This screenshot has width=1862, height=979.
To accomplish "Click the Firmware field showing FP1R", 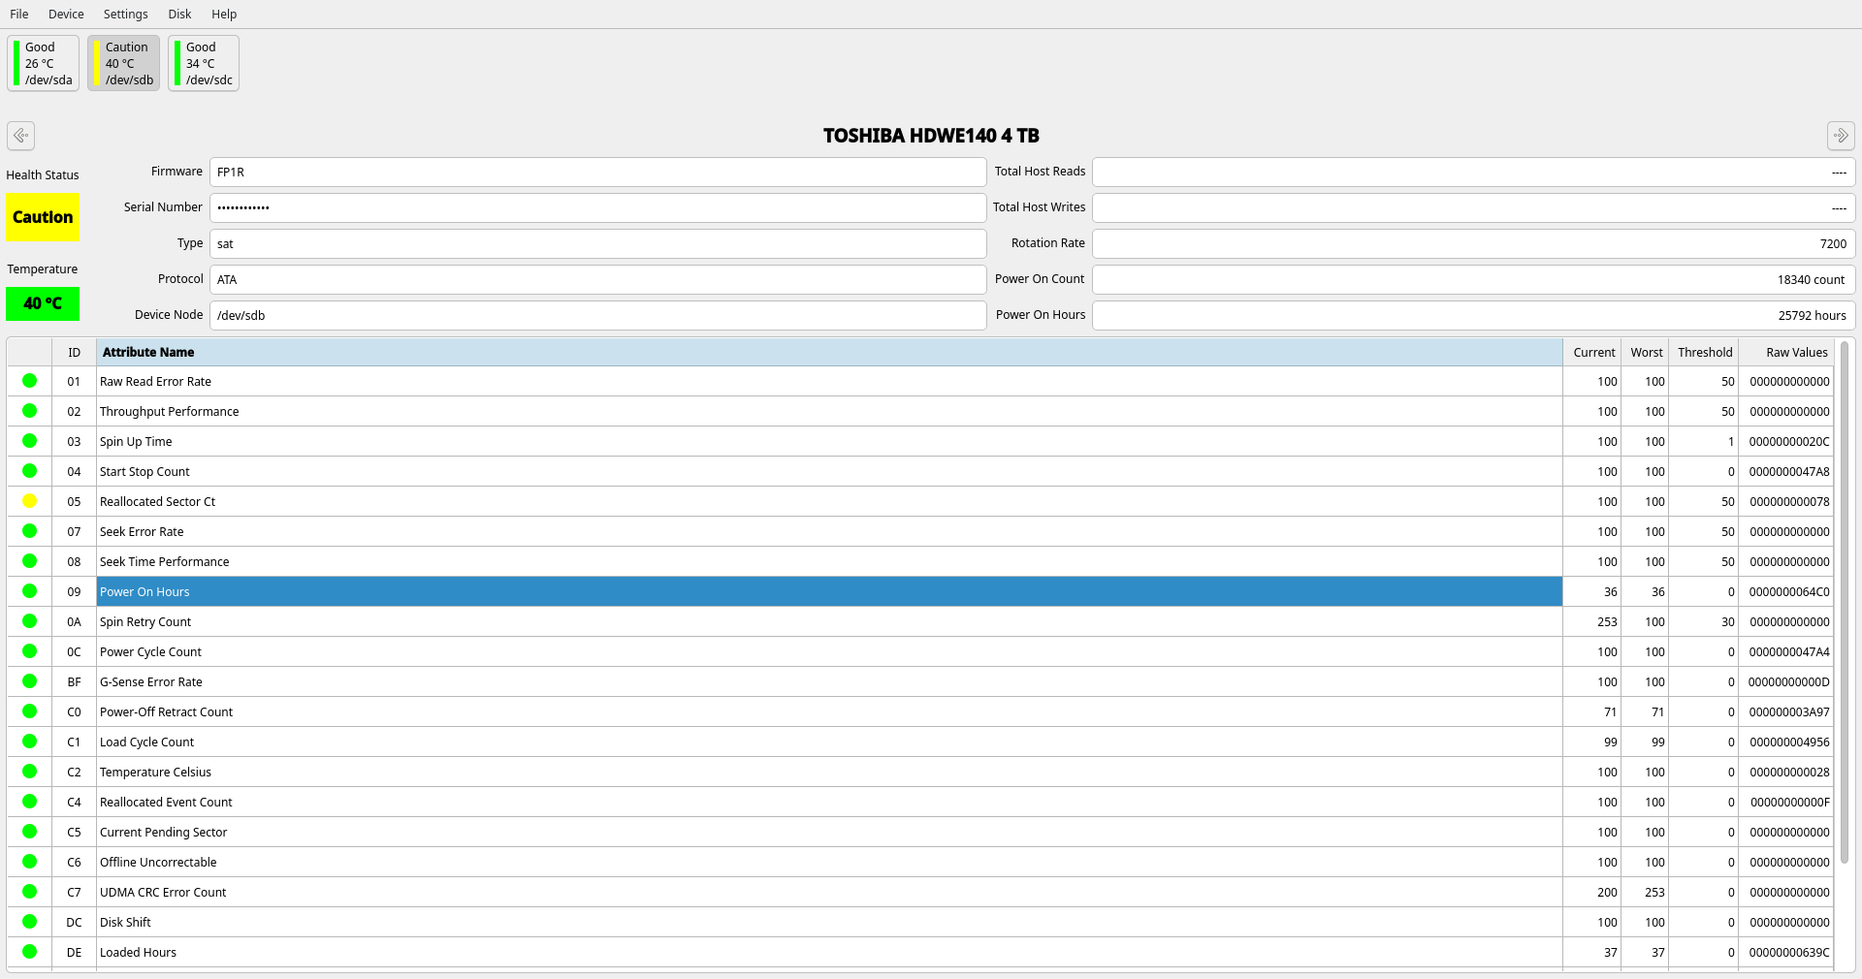I will pyautogui.click(x=598, y=172).
